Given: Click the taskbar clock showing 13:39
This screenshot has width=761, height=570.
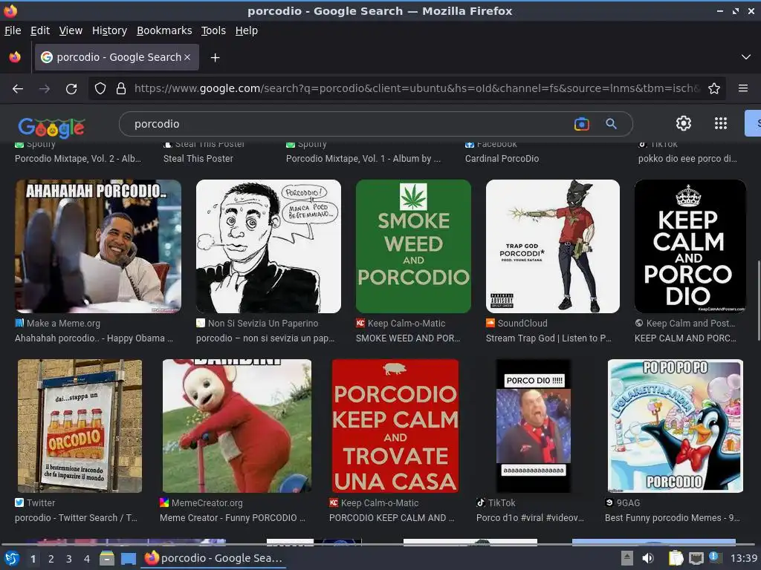Looking at the screenshot, I should [743, 558].
